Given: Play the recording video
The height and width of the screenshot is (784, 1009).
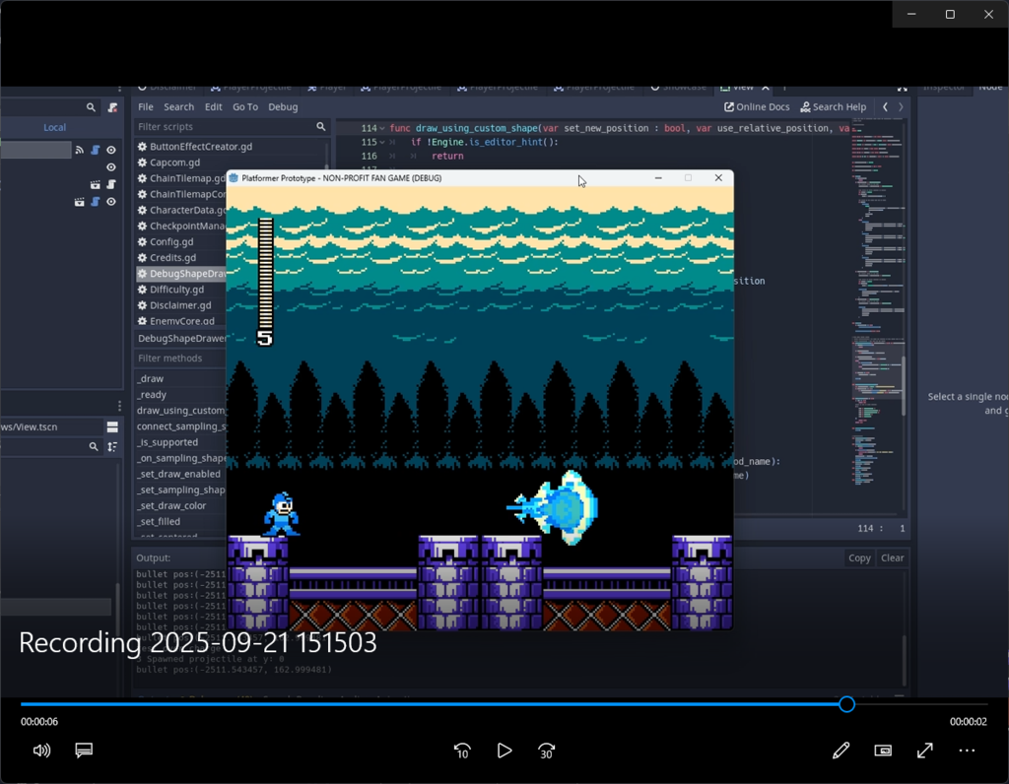Looking at the screenshot, I should (504, 751).
